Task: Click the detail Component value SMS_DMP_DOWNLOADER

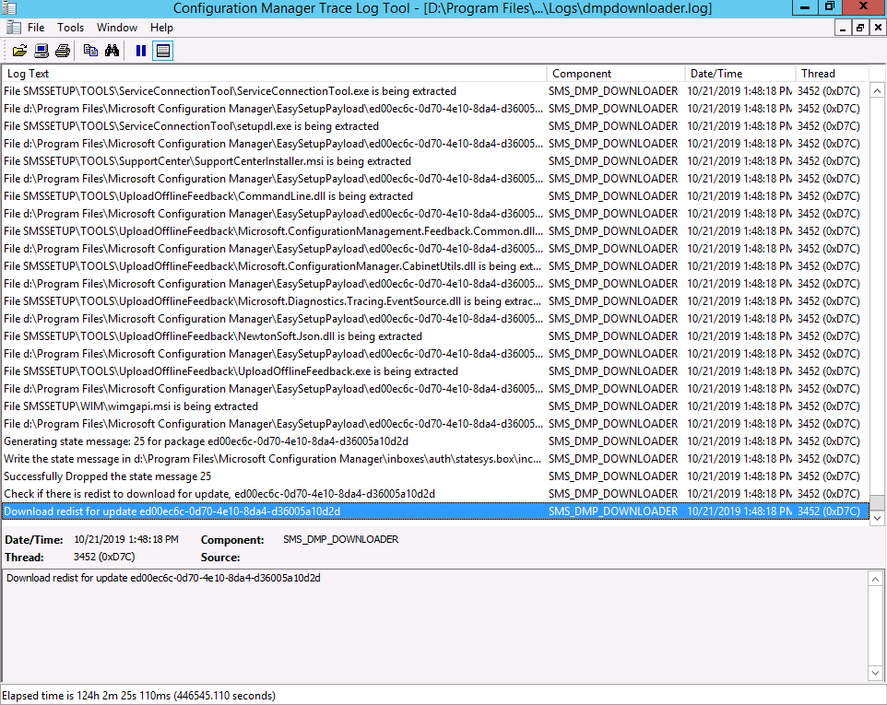Action: 340,539
